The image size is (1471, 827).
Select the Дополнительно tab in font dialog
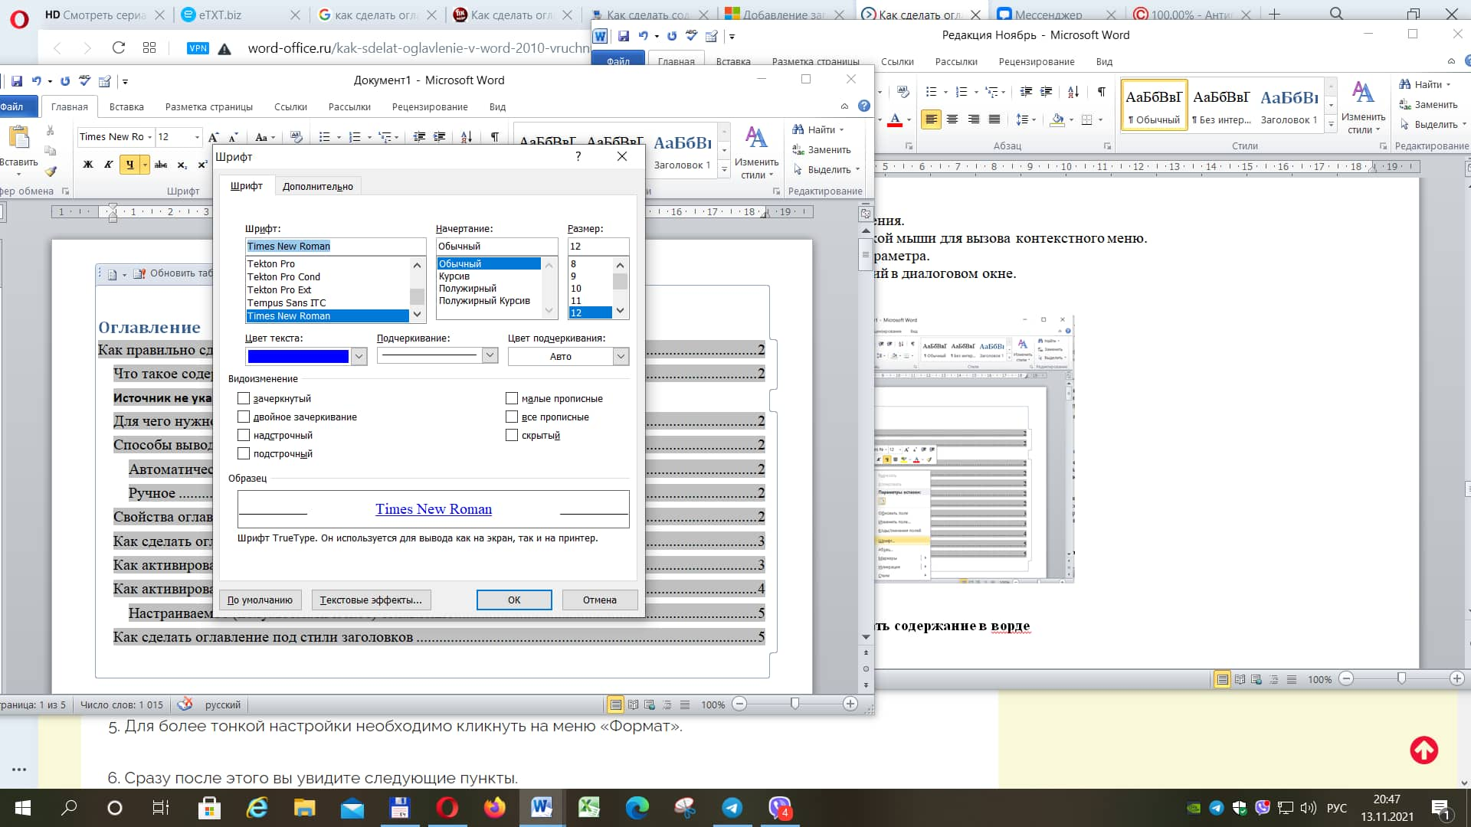316,186
